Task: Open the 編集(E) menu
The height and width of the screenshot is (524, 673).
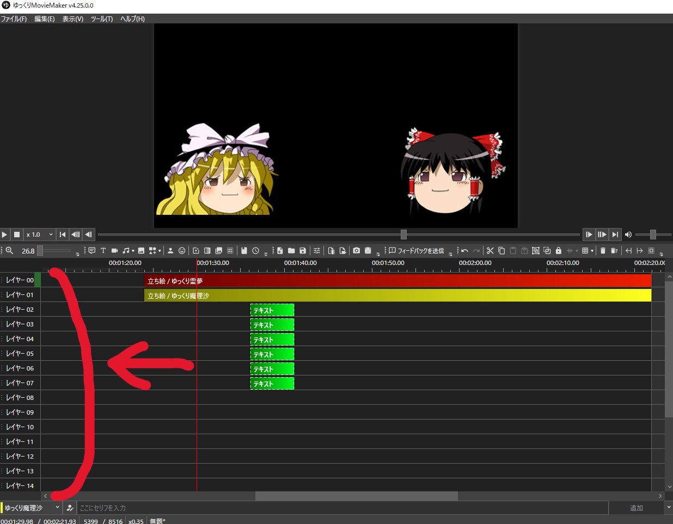Action: click(x=45, y=19)
